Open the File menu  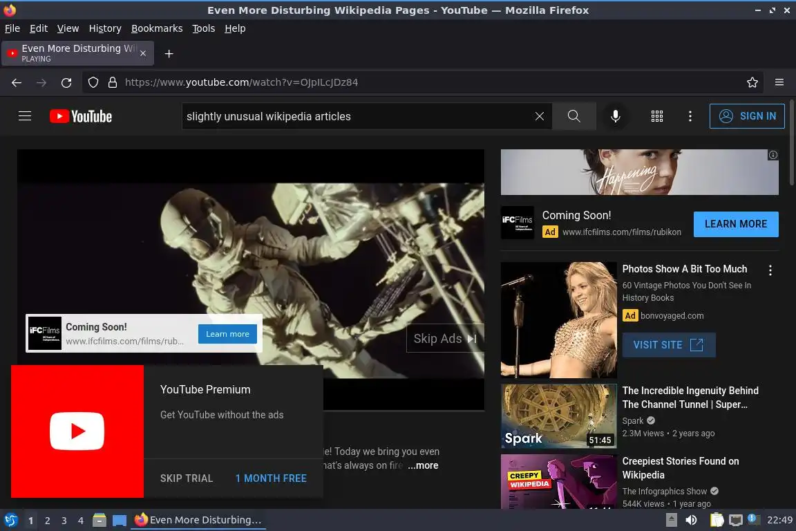coord(12,28)
